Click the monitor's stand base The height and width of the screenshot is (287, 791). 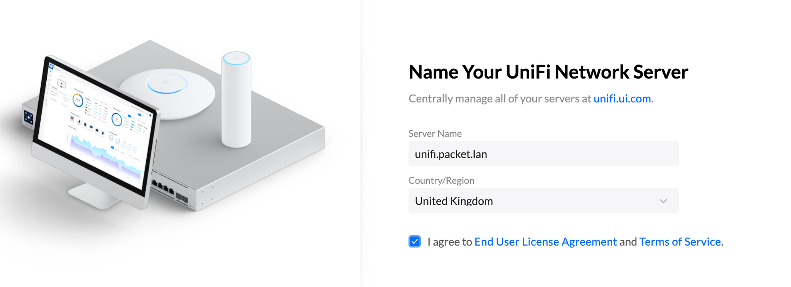pos(93,196)
